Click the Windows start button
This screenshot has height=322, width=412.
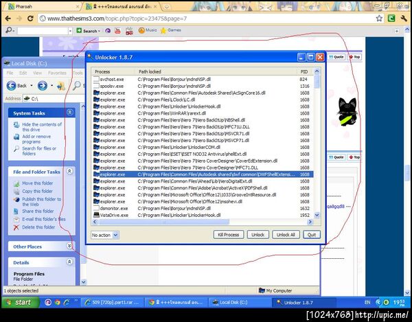tap(20, 302)
